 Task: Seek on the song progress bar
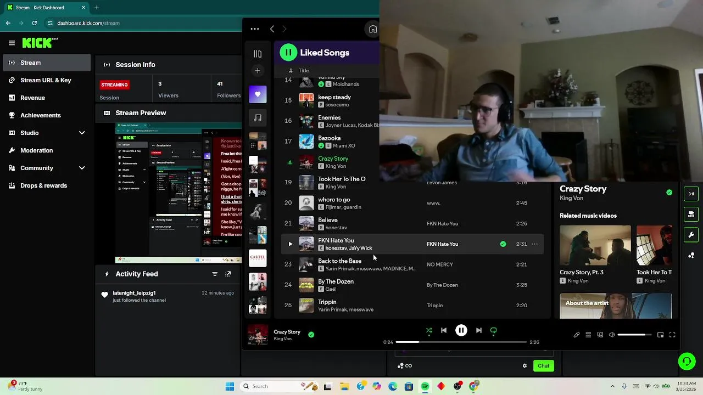461,342
